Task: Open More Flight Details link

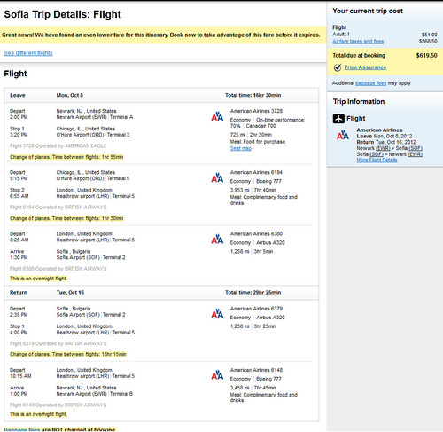Action: coord(377,160)
